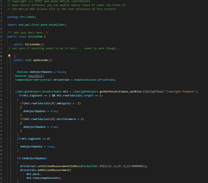This screenshot has width=208, height=183.
Task: Click the underlined equalNull variable
Action: tap(35, 76)
